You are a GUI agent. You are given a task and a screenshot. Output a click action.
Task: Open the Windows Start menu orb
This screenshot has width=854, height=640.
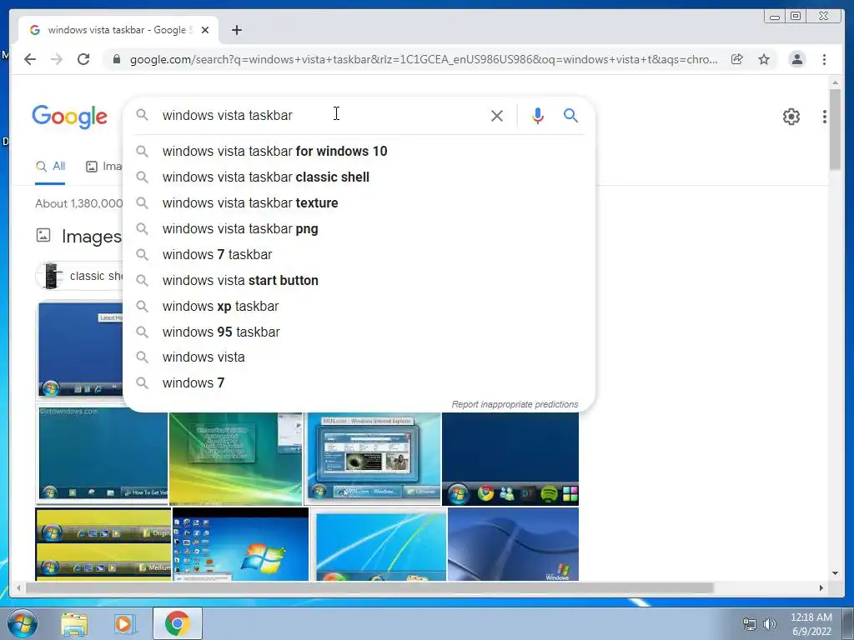tap(23, 623)
